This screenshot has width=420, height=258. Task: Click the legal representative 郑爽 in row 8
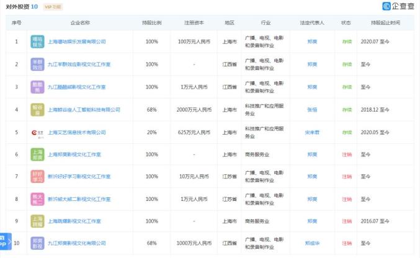312,199
